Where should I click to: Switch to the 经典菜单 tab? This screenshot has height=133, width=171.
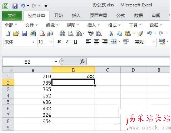click(36, 16)
